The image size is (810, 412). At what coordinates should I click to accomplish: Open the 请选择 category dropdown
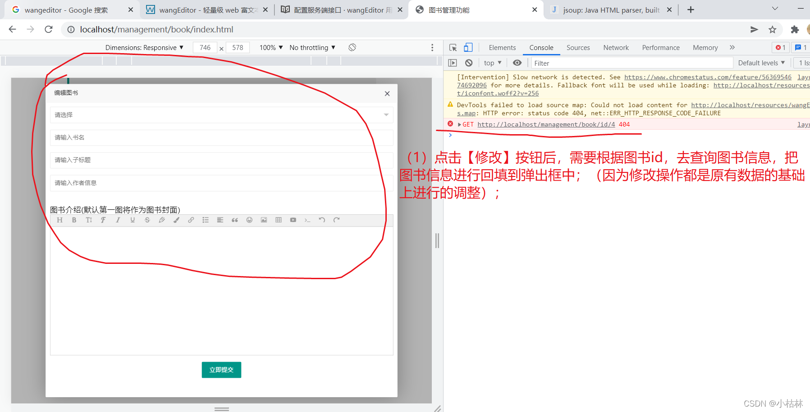(x=221, y=115)
